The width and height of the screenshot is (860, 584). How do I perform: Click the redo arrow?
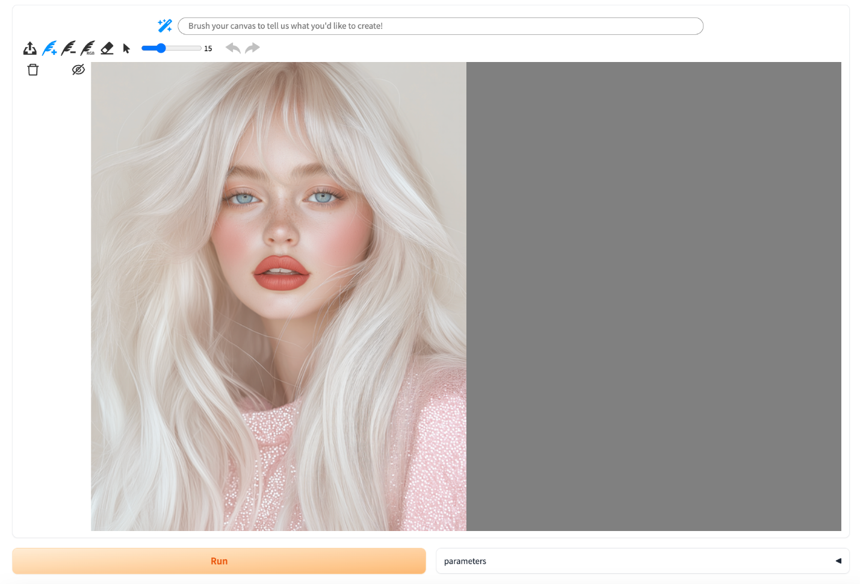point(253,48)
